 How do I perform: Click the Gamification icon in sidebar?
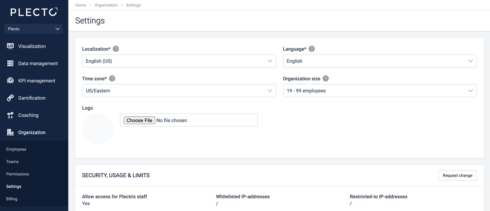tap(10, 98)
